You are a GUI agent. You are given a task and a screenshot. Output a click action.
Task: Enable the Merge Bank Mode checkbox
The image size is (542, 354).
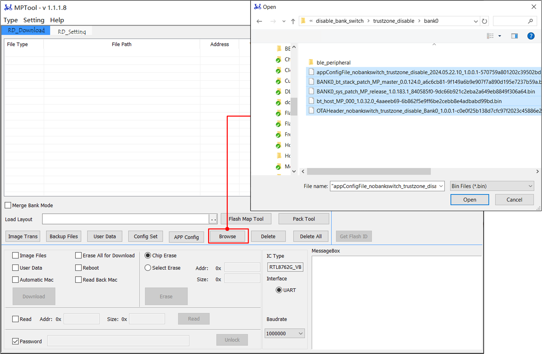coord(8,205)
